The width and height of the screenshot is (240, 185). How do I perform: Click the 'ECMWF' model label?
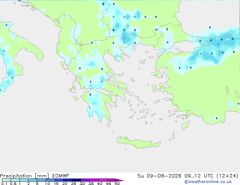(x=61, y=176)
